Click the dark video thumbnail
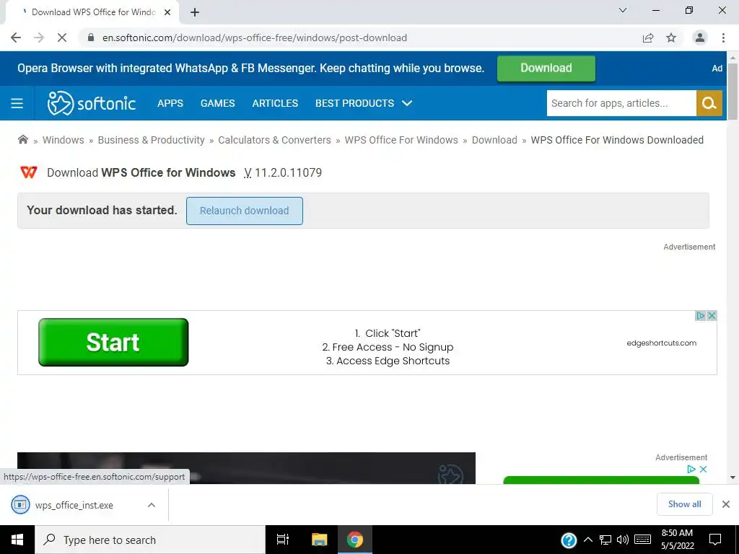The width and height of the screenshot is (739, 554). (246, 468)
